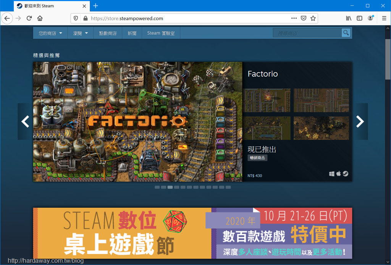This screenshot has height=265, width=391.
Task: Show next featured game in carousel
Action: point(360,121)
